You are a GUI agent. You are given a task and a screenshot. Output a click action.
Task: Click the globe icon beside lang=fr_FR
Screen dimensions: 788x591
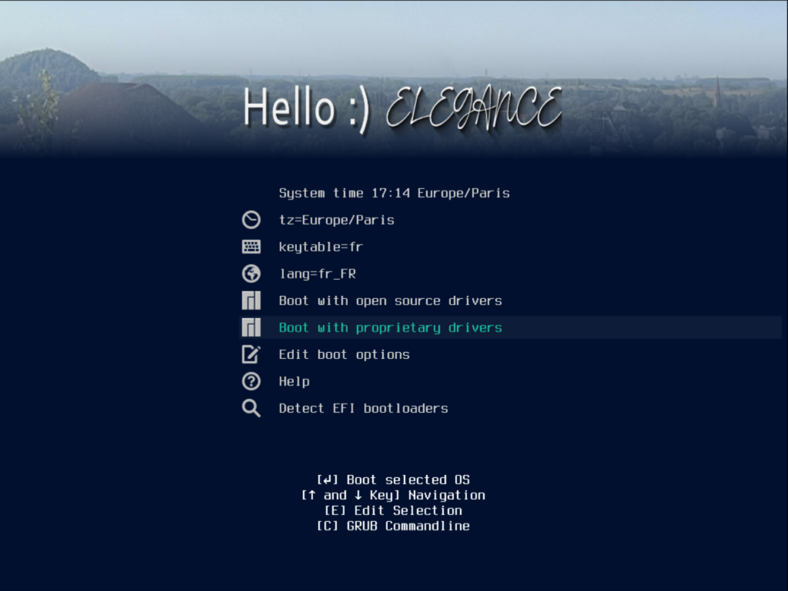pyautogui.click(x=251, y=274)
